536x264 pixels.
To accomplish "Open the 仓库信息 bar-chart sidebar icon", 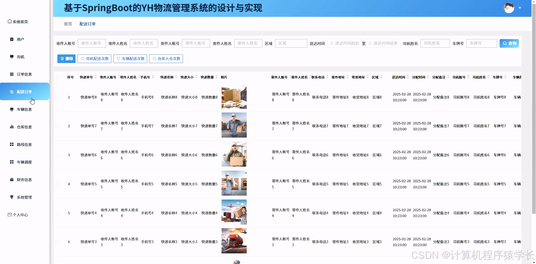I will (x=11, y=127).
